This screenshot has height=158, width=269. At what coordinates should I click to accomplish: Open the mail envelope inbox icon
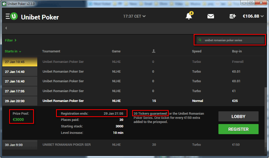pyautogui.click(x=211, y=16)
